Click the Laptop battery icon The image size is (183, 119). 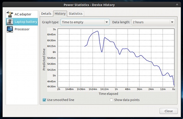10,22
